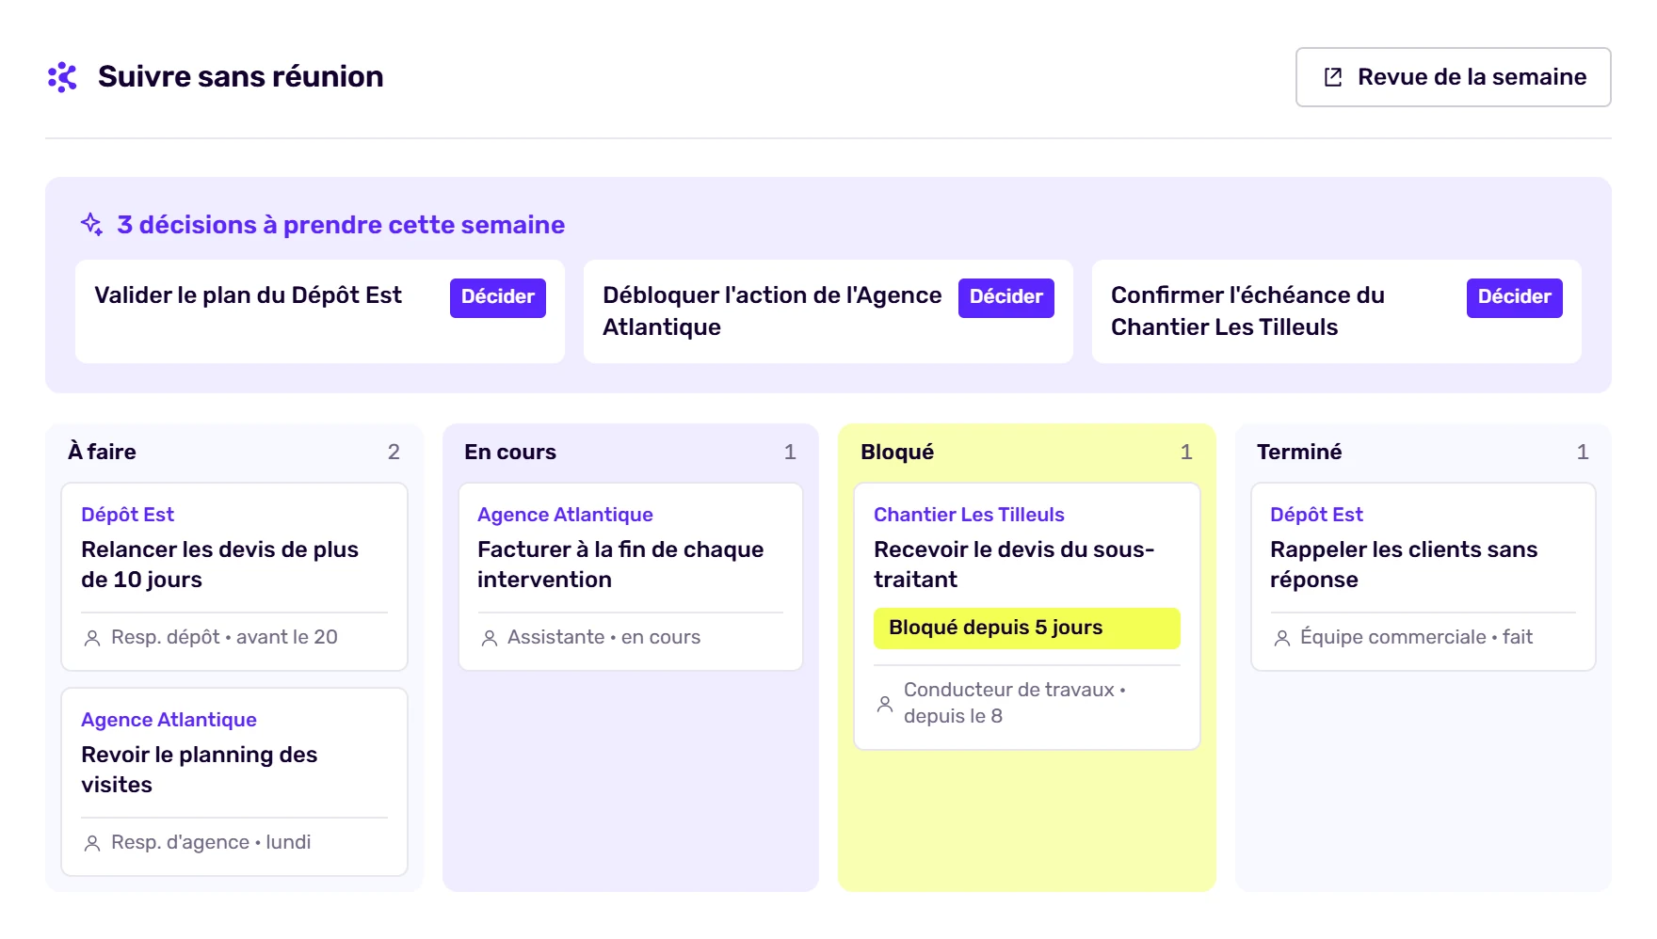
Task: Decide on Valider le plan du Dépôt Est
Action: coord(498,297)
